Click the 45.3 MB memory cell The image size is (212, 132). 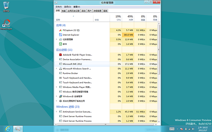(x=128, y=112)
